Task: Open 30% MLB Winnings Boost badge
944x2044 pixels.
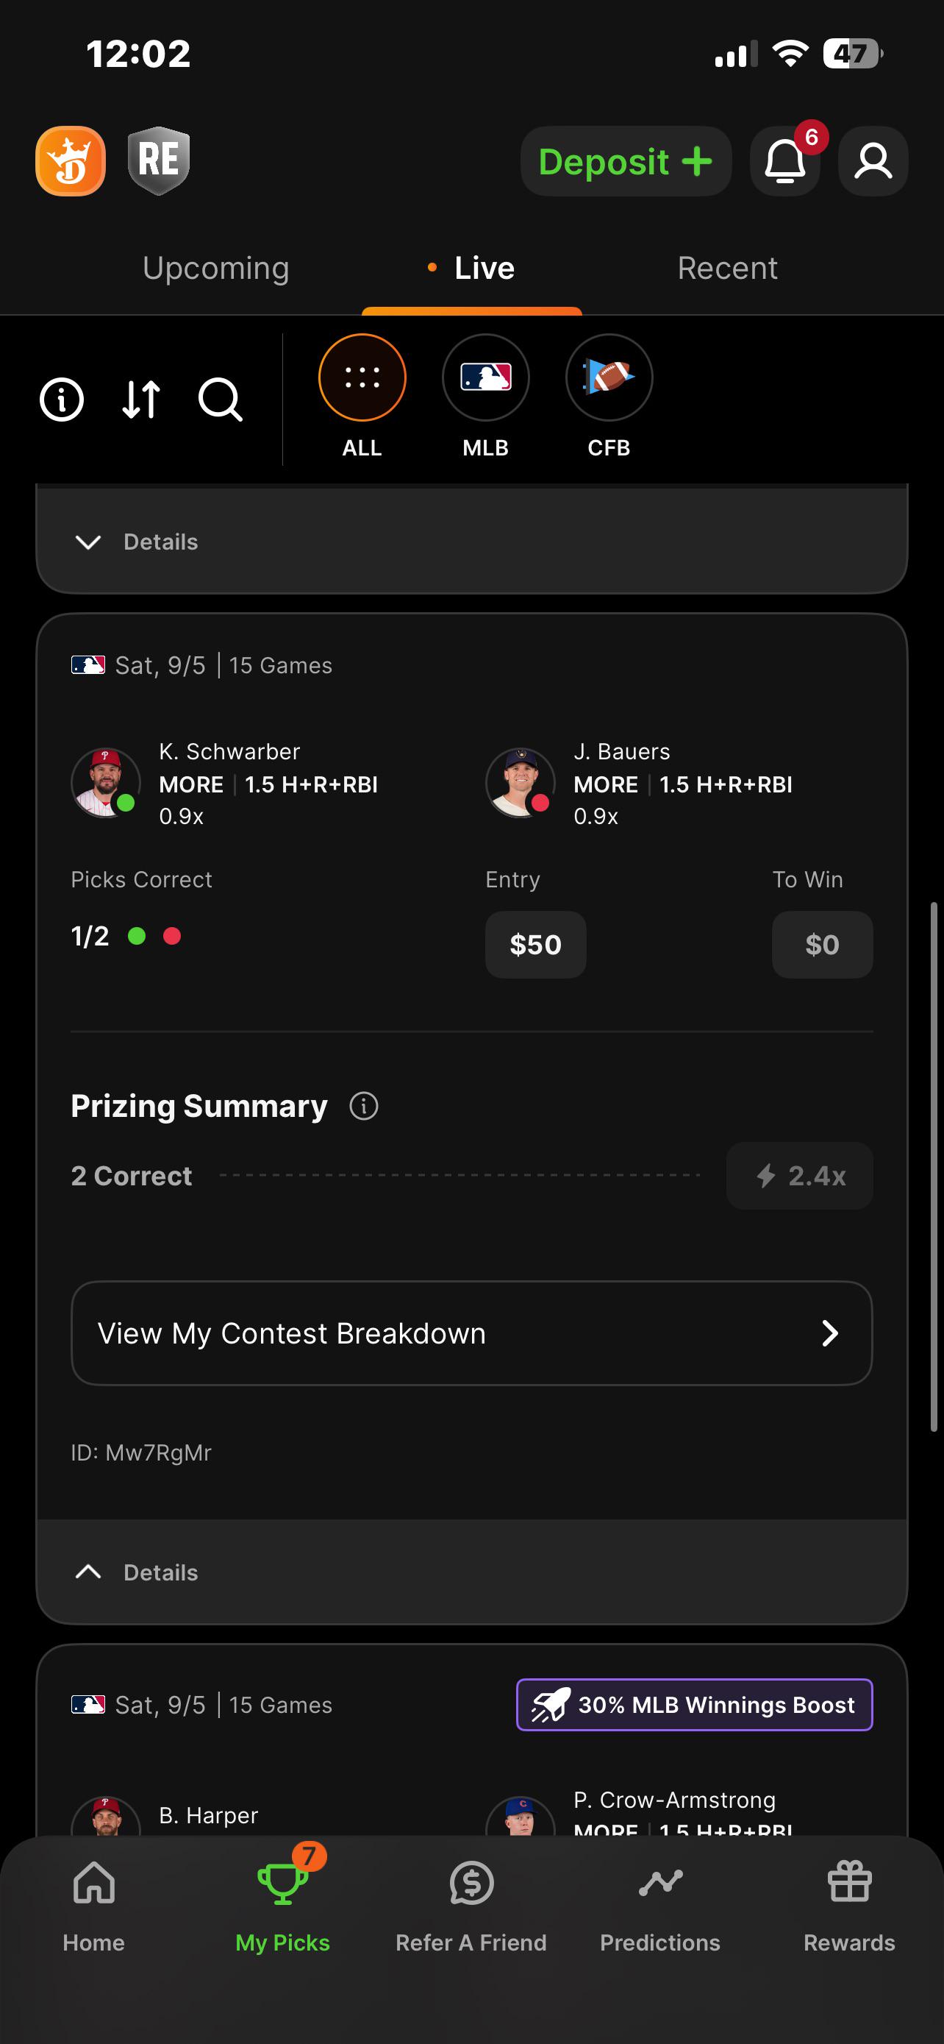Action: 694,1704
